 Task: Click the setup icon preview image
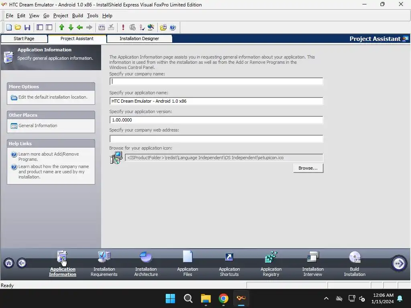pos(116,158)
